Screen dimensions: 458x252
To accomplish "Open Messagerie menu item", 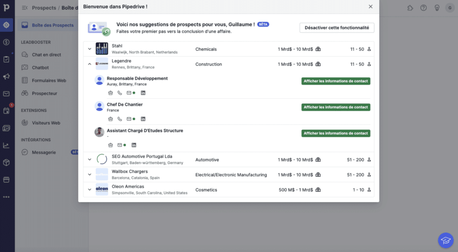I will [x=44, y=152].
